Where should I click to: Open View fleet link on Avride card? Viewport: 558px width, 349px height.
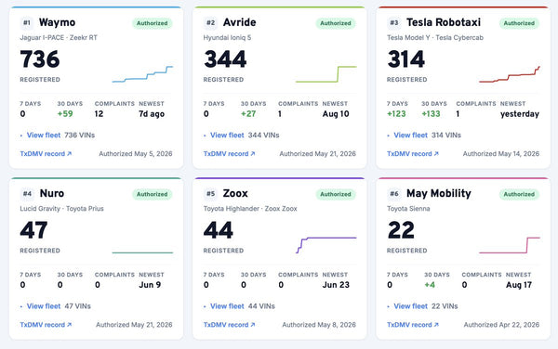point(227,136)
